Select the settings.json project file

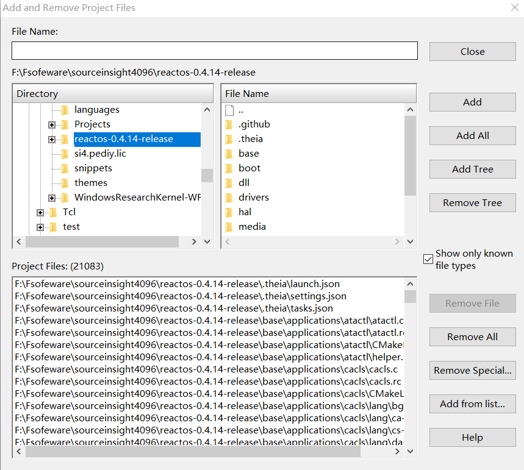coord(181,296)
